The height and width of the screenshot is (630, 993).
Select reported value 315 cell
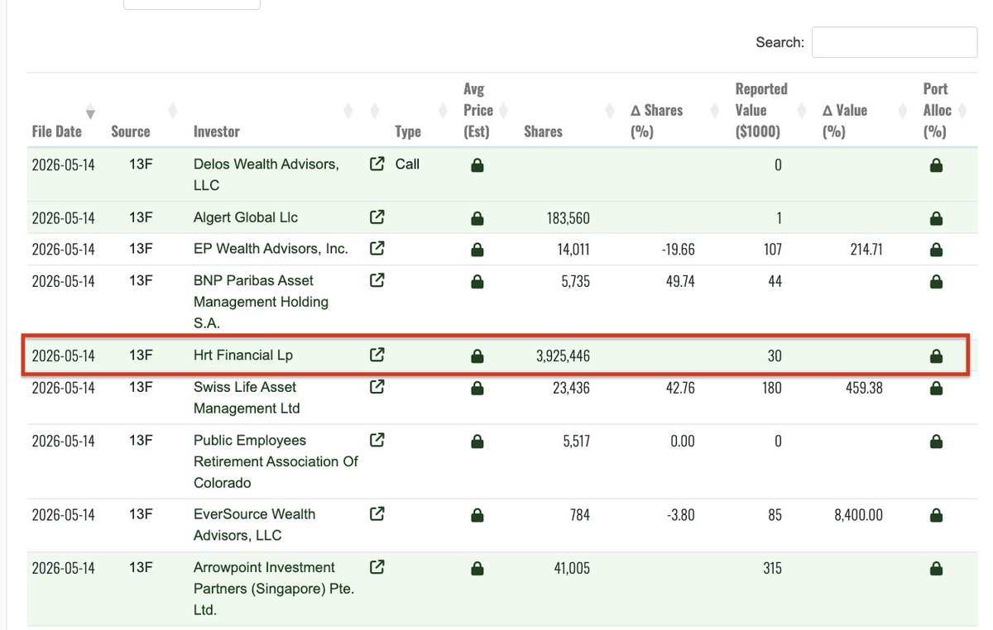pyautogui.click(x=771, y=568)
